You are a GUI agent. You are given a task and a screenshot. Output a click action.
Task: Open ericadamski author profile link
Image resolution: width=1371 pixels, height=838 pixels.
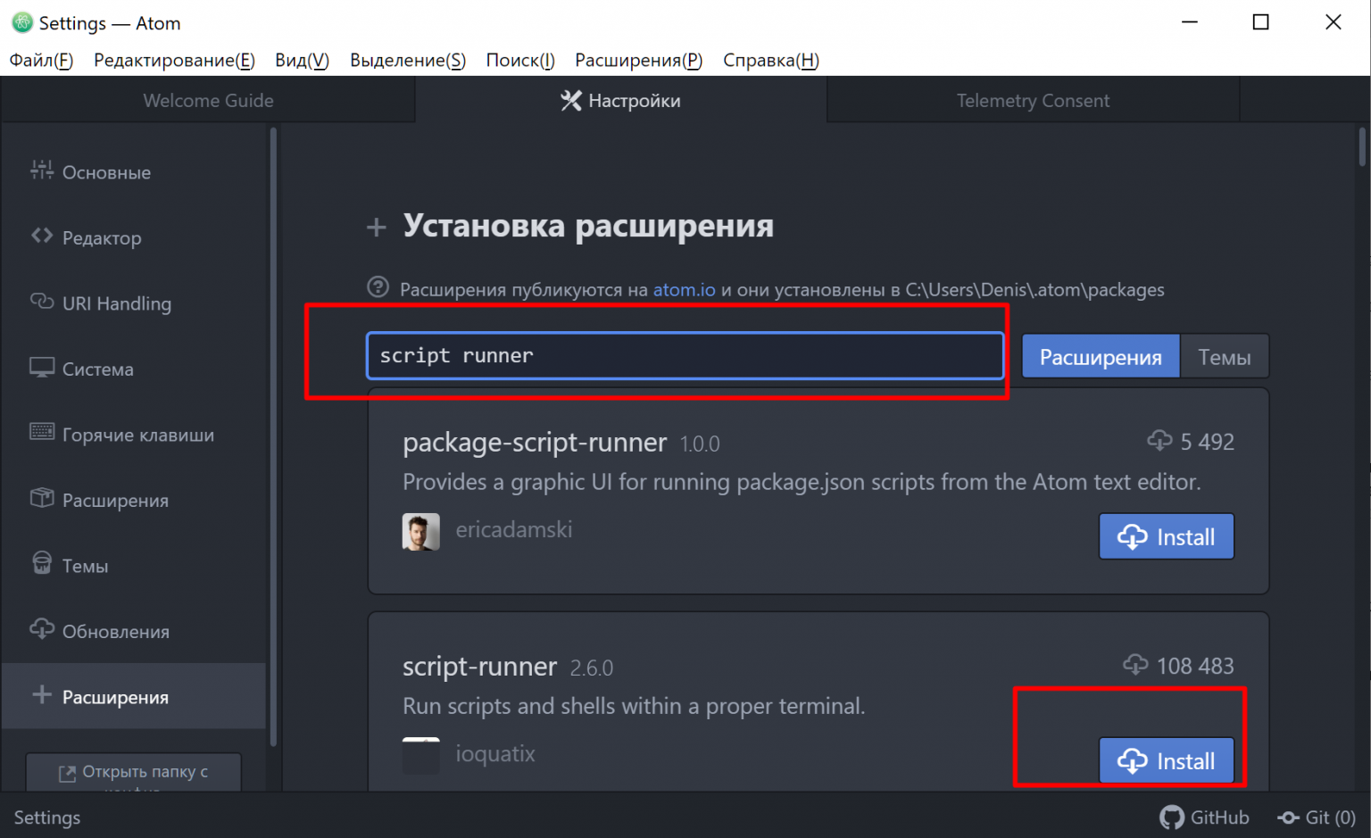513,529
